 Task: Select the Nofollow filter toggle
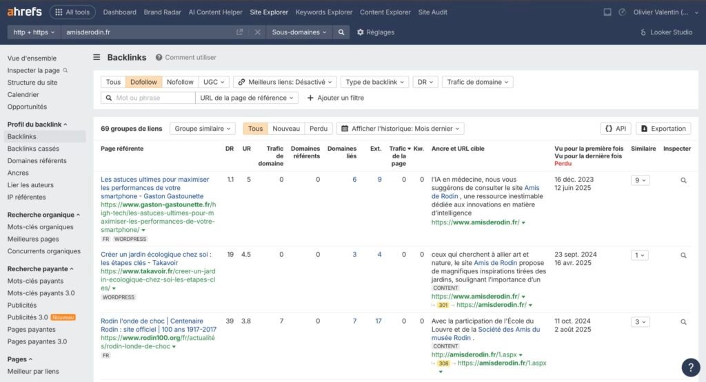click(x=180, y=82)
